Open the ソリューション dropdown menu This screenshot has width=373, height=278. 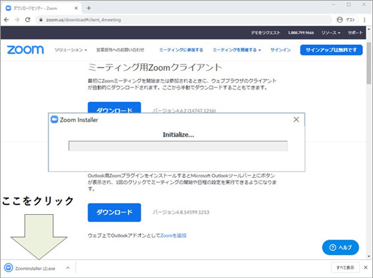[70, 50]
